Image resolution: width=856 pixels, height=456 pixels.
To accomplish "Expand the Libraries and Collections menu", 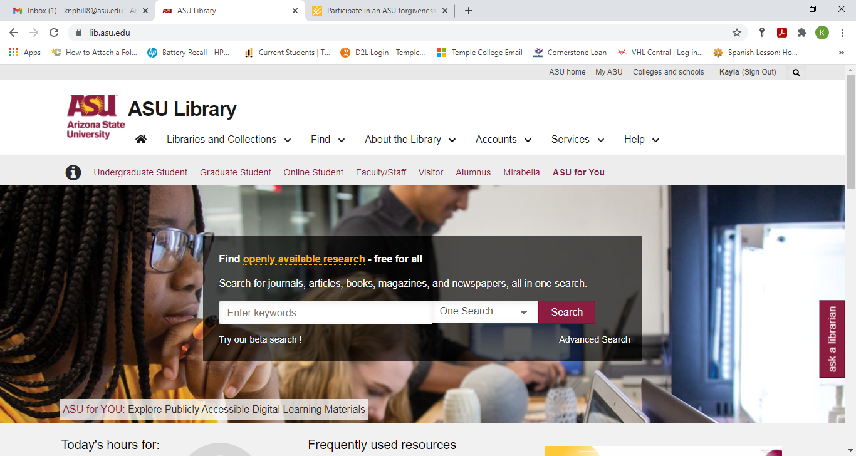I will point(229,140).
